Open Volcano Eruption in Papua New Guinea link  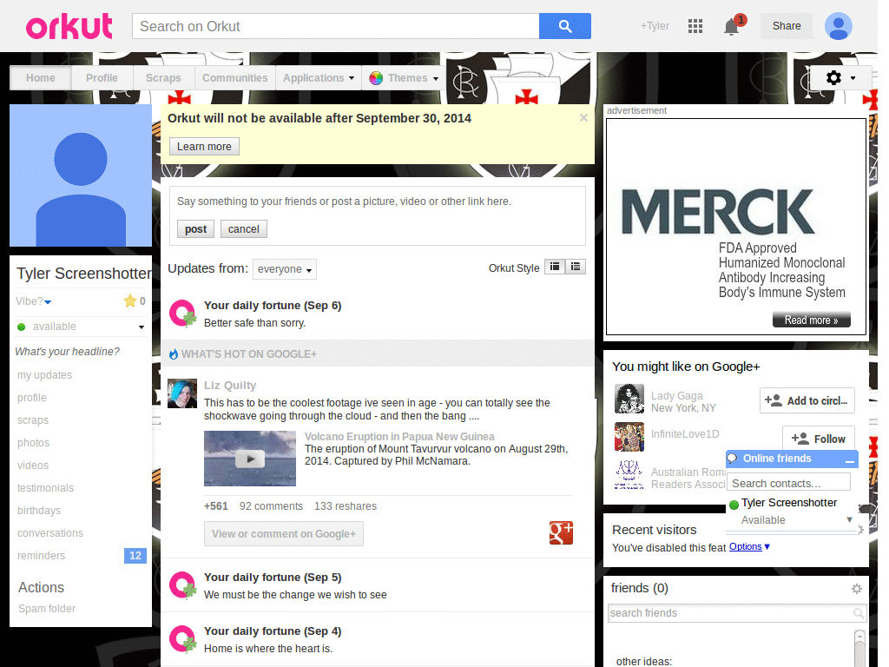click(x=399, y=436)
